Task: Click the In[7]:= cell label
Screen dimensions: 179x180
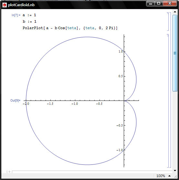Action: point(16,15)
